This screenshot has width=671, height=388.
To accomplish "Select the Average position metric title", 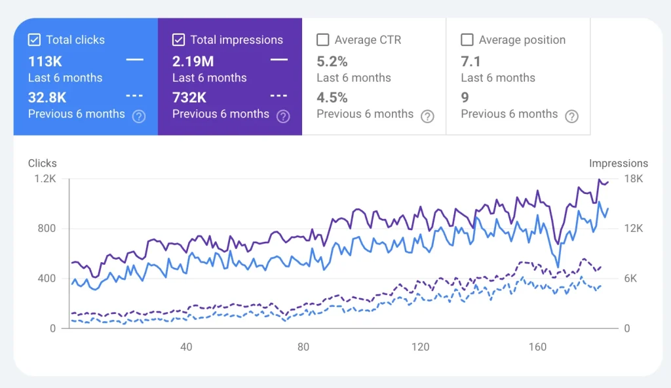I will point(522,40).
